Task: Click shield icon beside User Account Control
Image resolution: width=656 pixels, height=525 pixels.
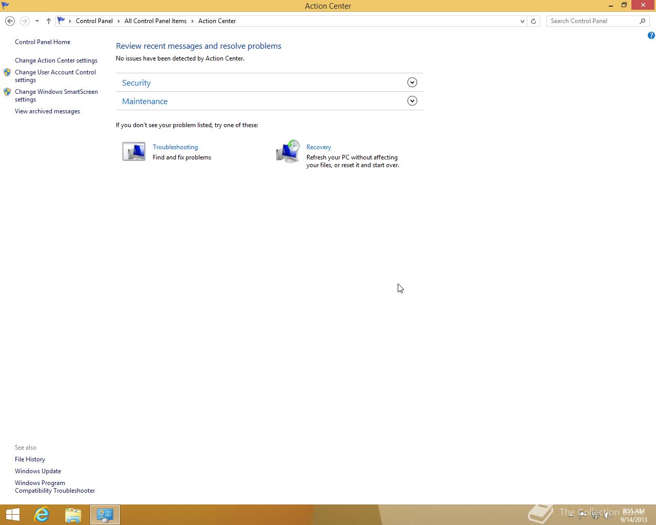Action: click(7, 72)
